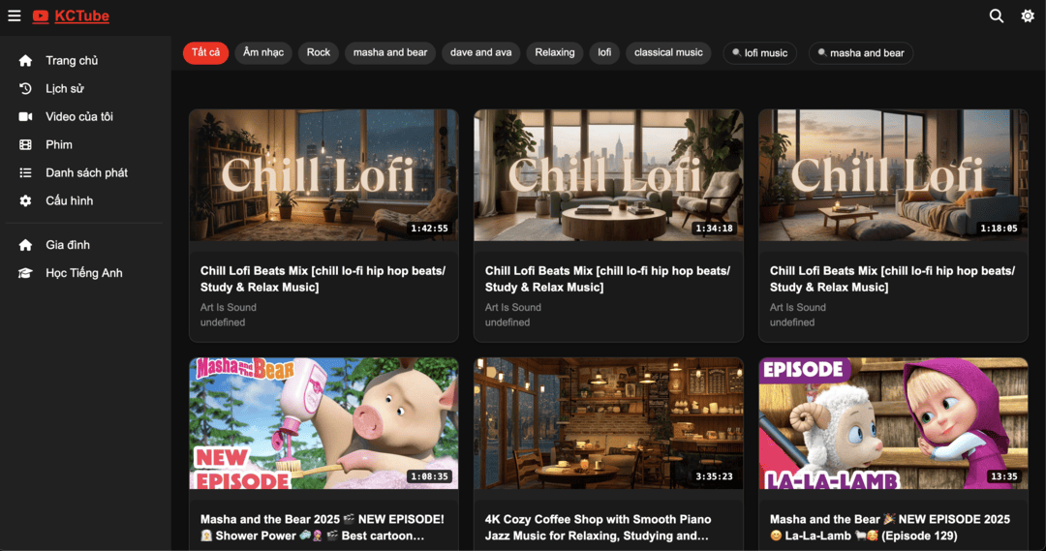Select the filled masha and bear chip
The height and width of the screenshot is (551, 1046).
390,52
